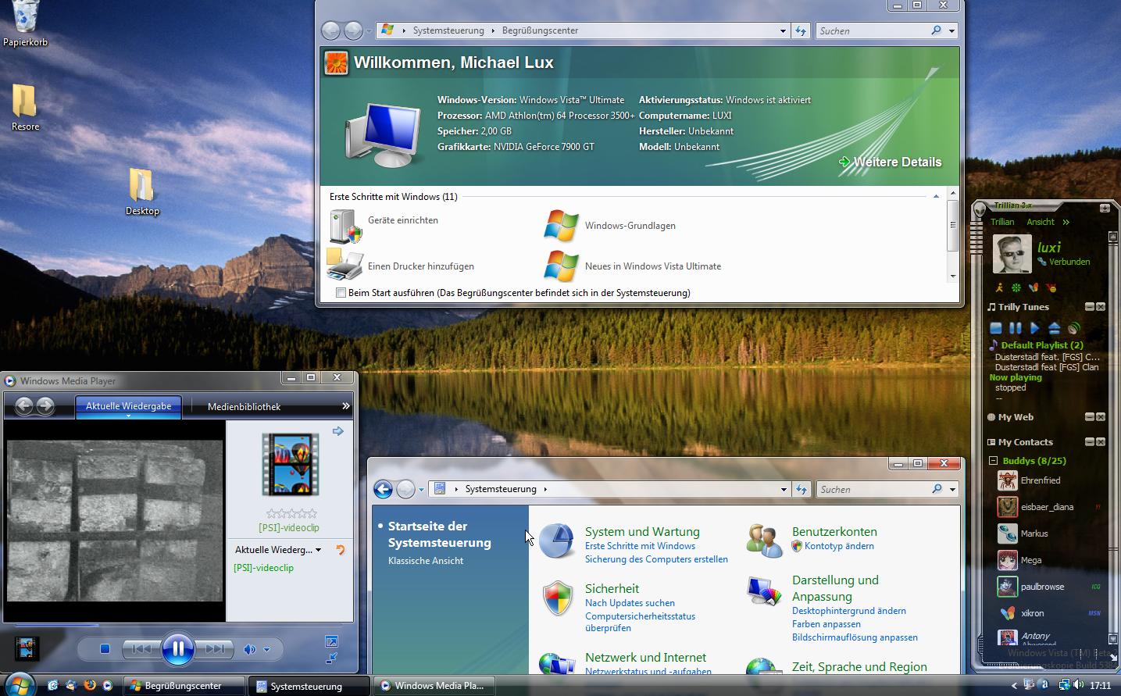1121x696 pixels.
Task: Click the orange restore arrow in playlist pane
Action: (340, 550)
